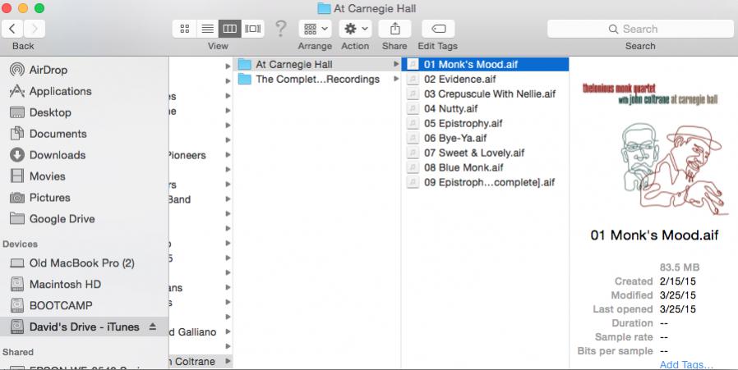
Task: Open AirDrop in the sidebar
Action: (x=48, y=70)
